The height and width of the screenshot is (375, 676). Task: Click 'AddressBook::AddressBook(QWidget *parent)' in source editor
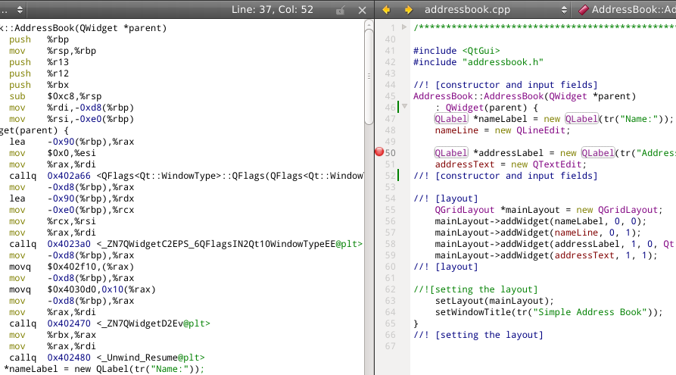pos(525,96)
